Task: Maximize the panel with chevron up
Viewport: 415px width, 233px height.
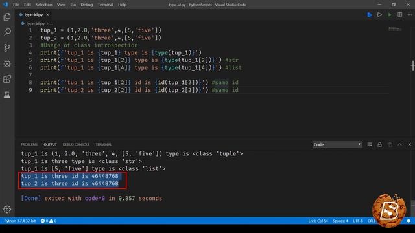Action: 399,144
